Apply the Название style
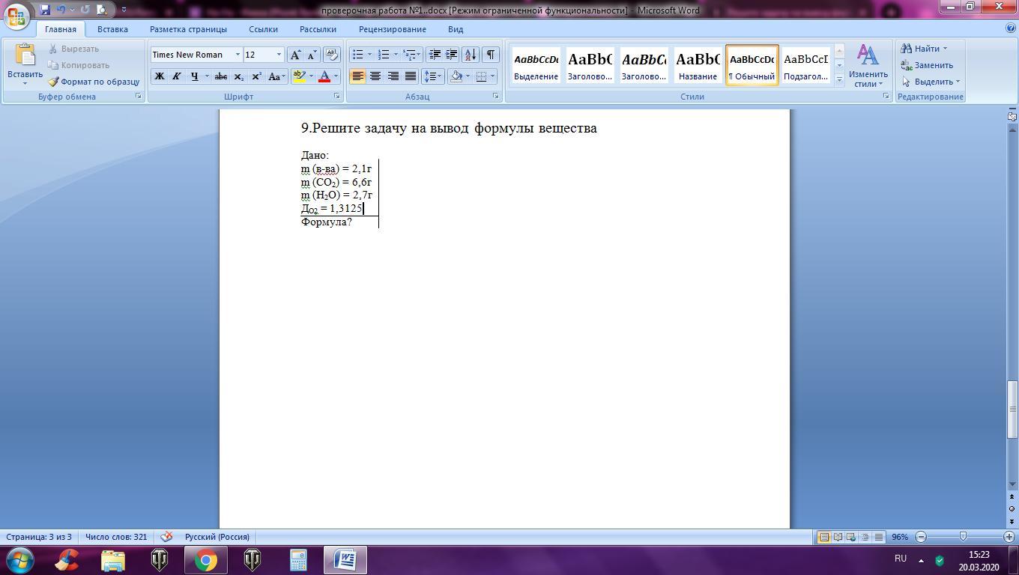Image resolution: width=1019 pixels, height=575 pixels. pyautogui.click(x=698, y=65)
